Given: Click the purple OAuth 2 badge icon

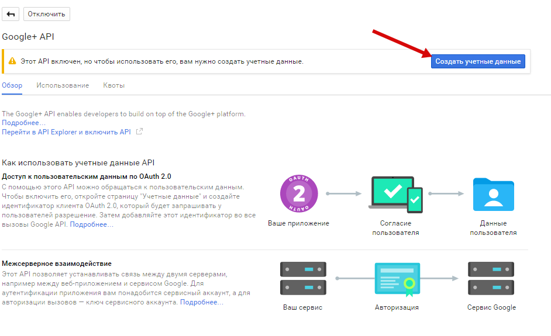Looking at the screenshot, I should [298, 194].
